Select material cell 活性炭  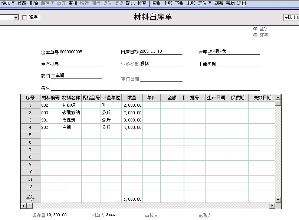(x=71, y=120)
